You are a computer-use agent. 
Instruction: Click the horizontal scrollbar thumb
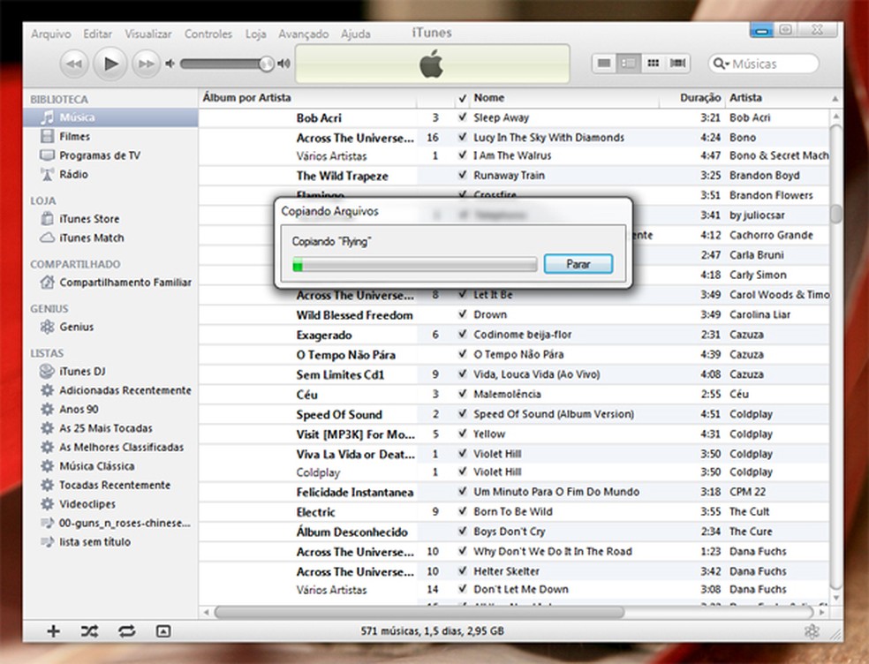(419, 612)
